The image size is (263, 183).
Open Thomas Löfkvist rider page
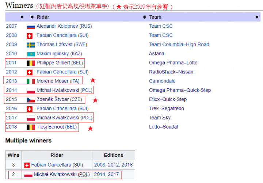click(54, 45)
